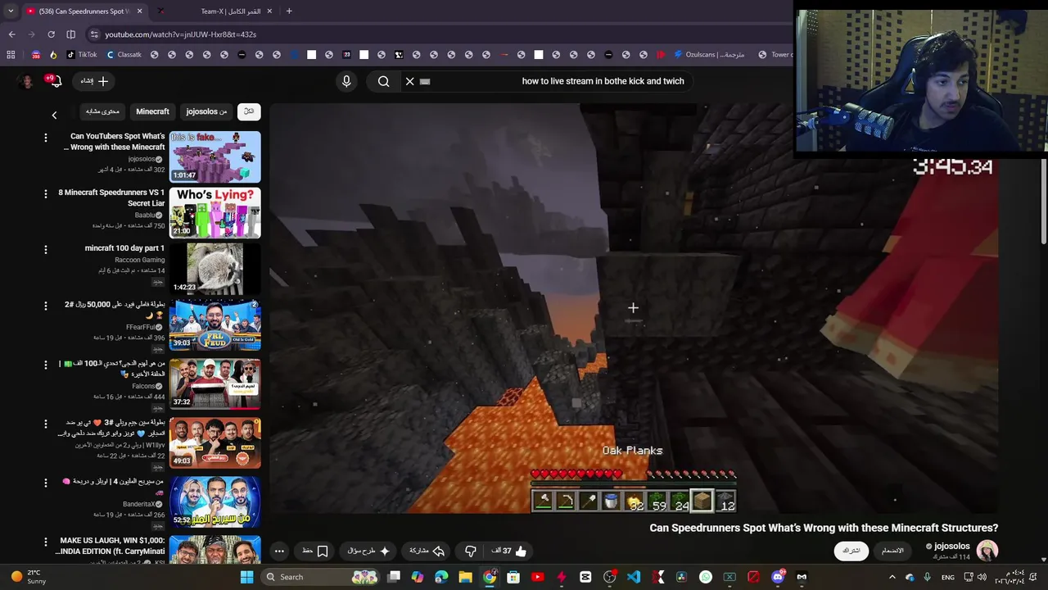The image size is (1048, 590).
Task: Open menu for 8 Minecraft Speedrunners video
Action: pos(46,194)
